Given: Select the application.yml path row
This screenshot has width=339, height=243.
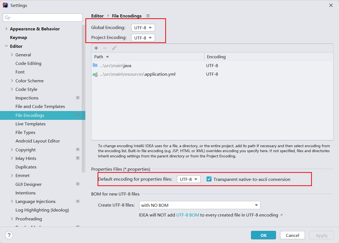Looking at the screenshot, I should coord(212,74).
